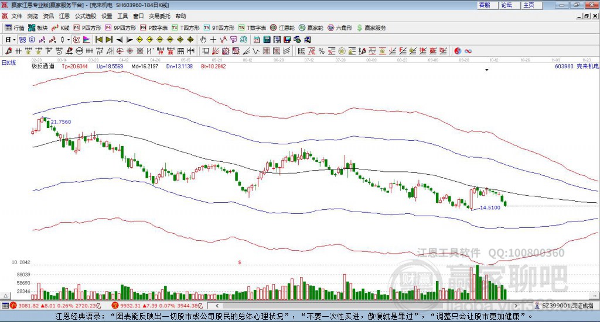Click the 主页 homepage button
The image size is (600, 322).
click(531, 5)
